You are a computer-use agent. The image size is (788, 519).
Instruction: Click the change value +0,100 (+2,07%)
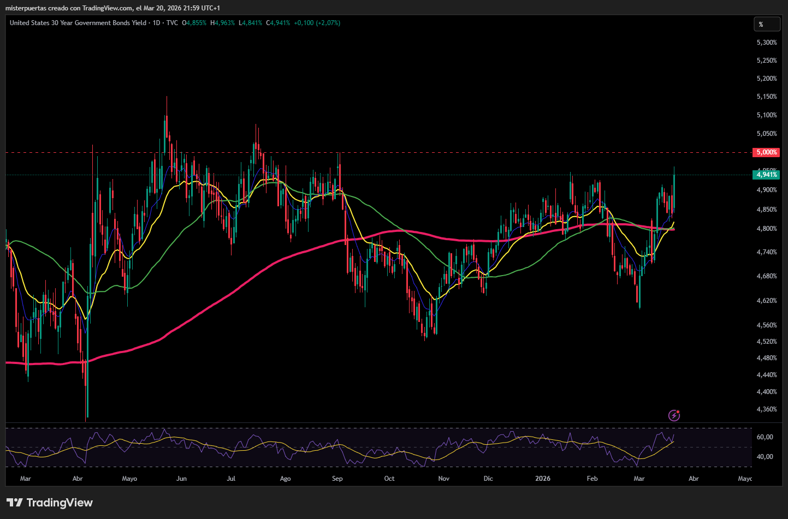(x=317, y=23)
